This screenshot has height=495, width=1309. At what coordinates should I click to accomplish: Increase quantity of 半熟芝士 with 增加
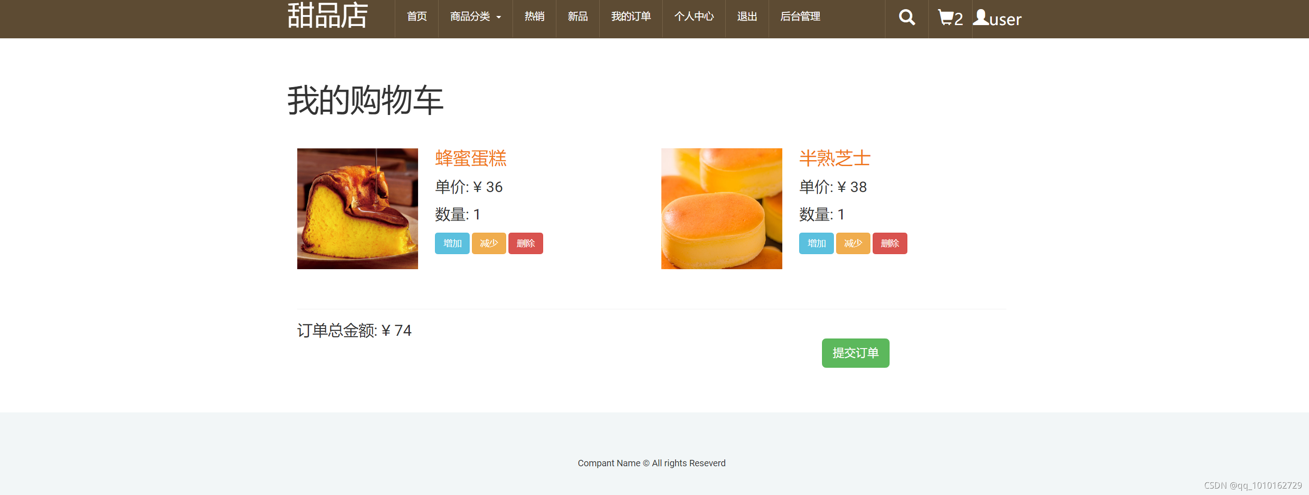(x=816, y=243)
